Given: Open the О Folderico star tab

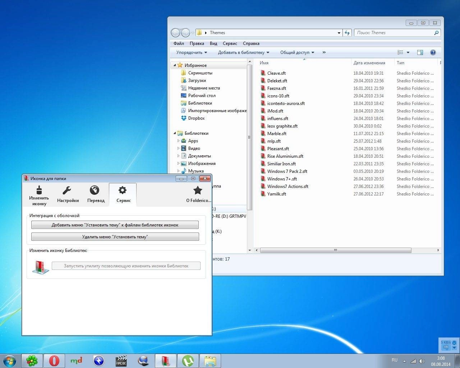Looking at the screenshot, I should click(198, 195).
